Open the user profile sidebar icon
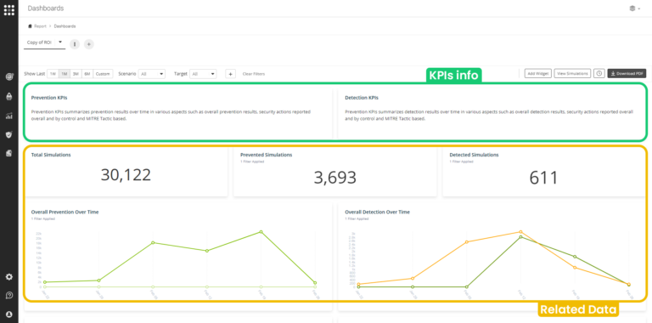652x323 pixels. point(9,314)
